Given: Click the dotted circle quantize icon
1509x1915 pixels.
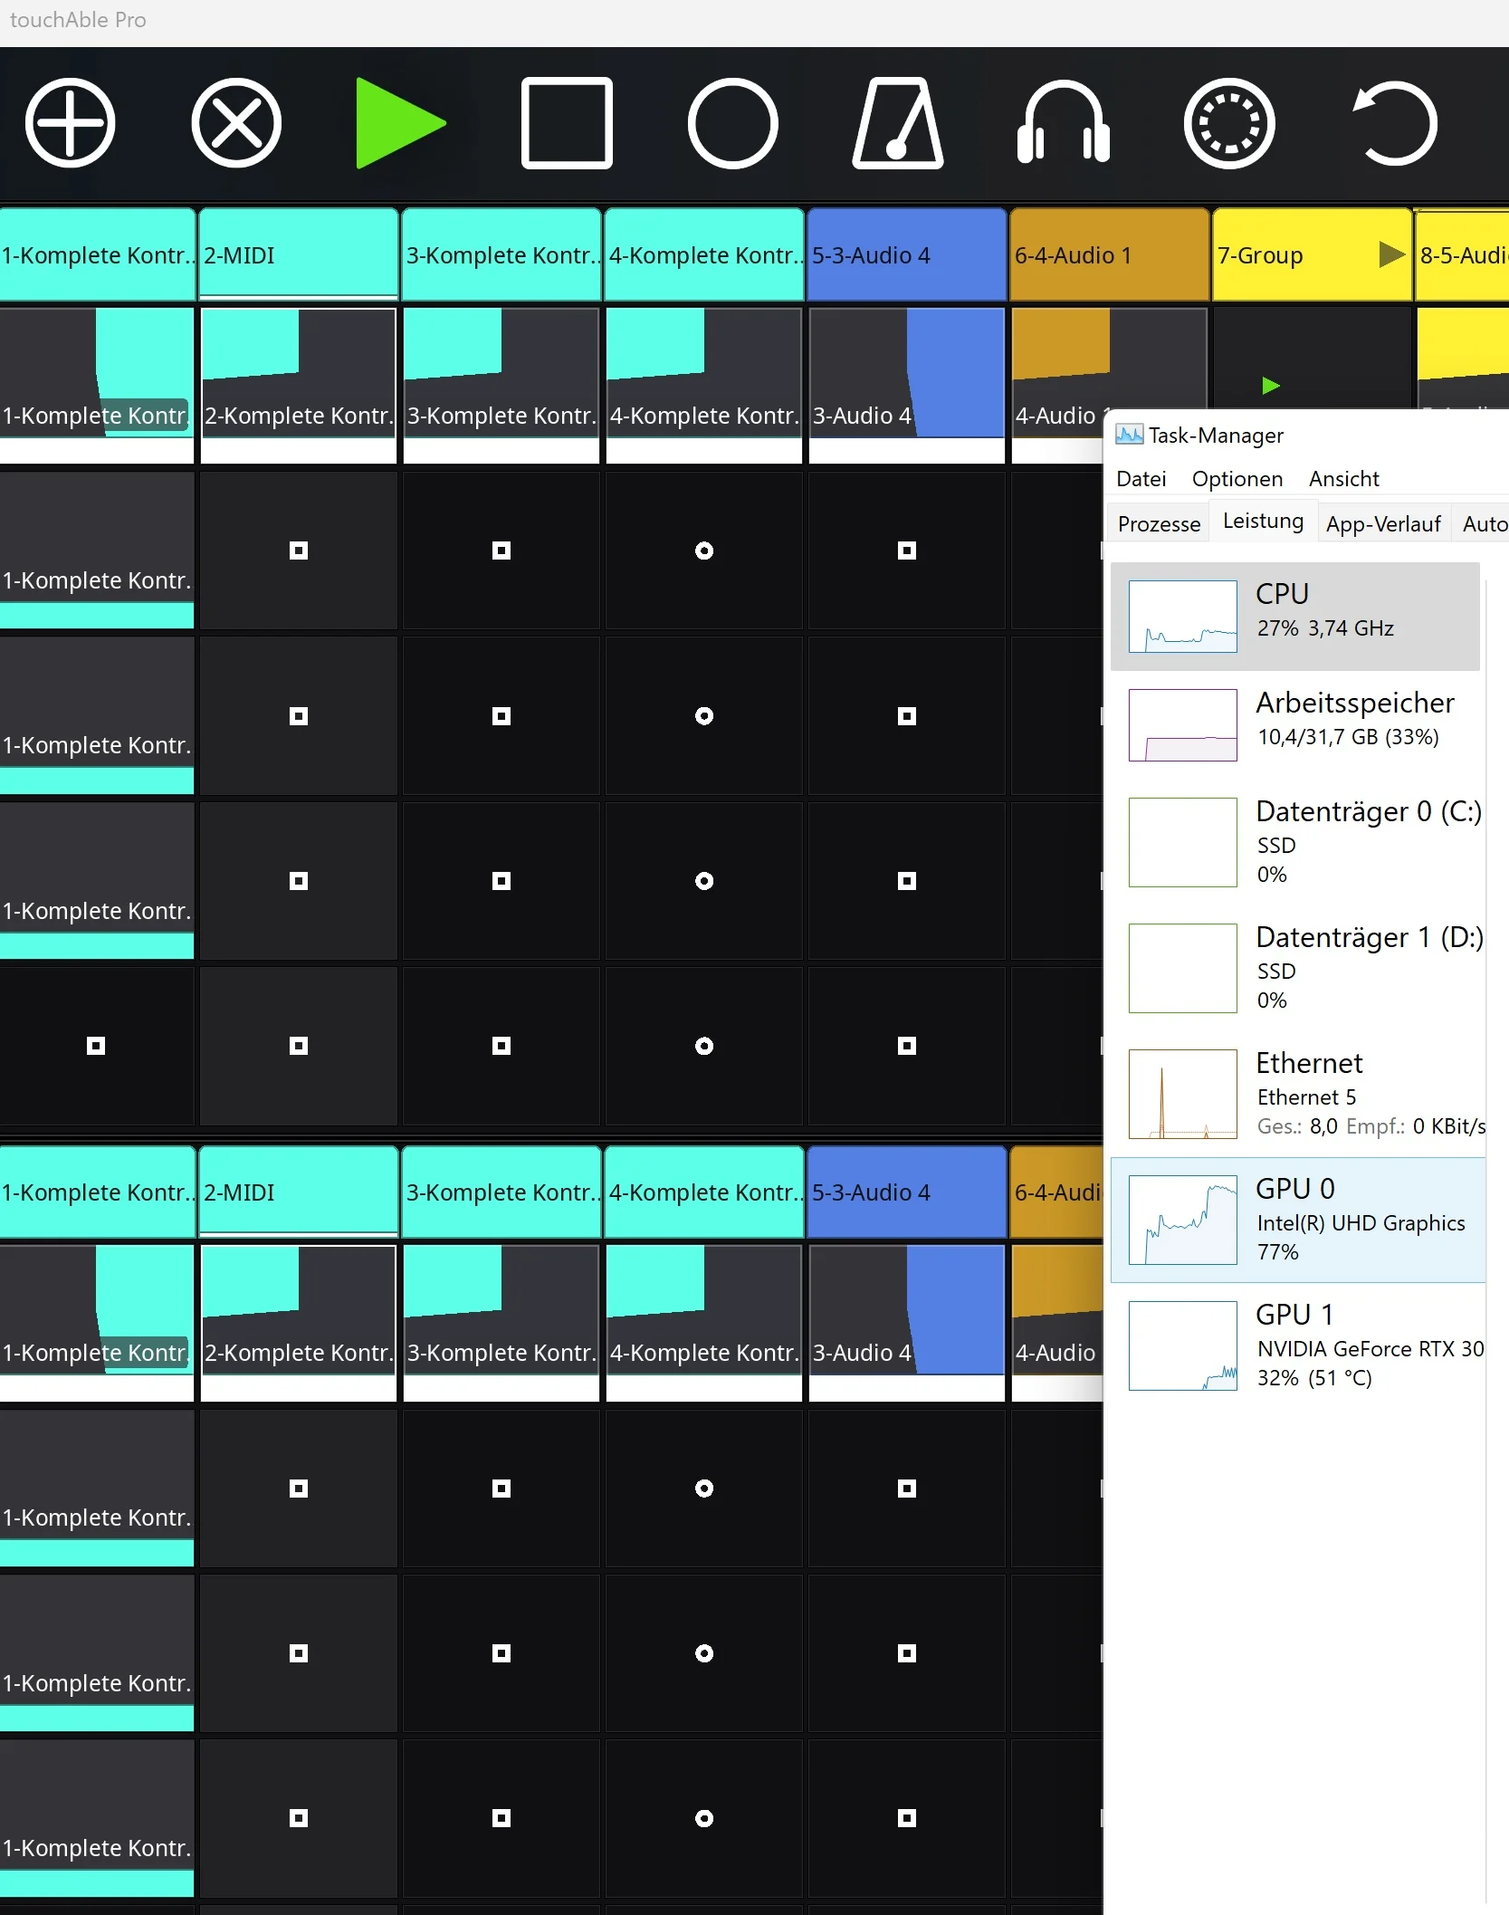Looking at the screenshot, I should coord(1229,123).
